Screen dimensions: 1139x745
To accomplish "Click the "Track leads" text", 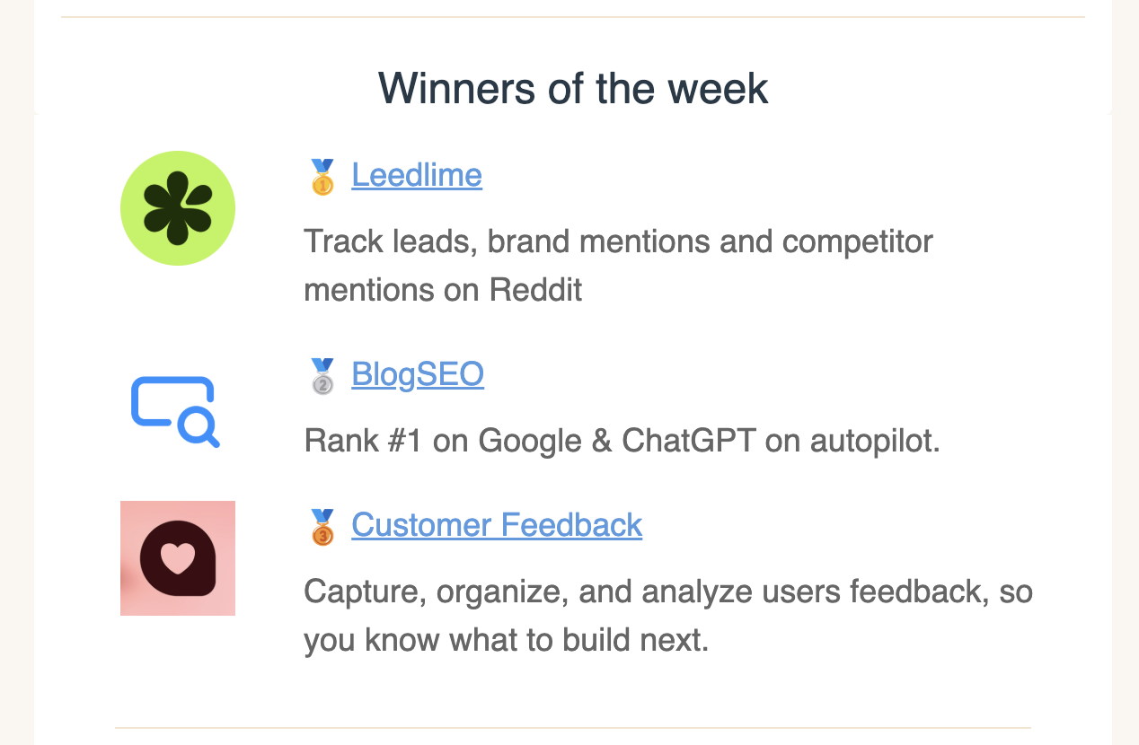I will point(390,241).
